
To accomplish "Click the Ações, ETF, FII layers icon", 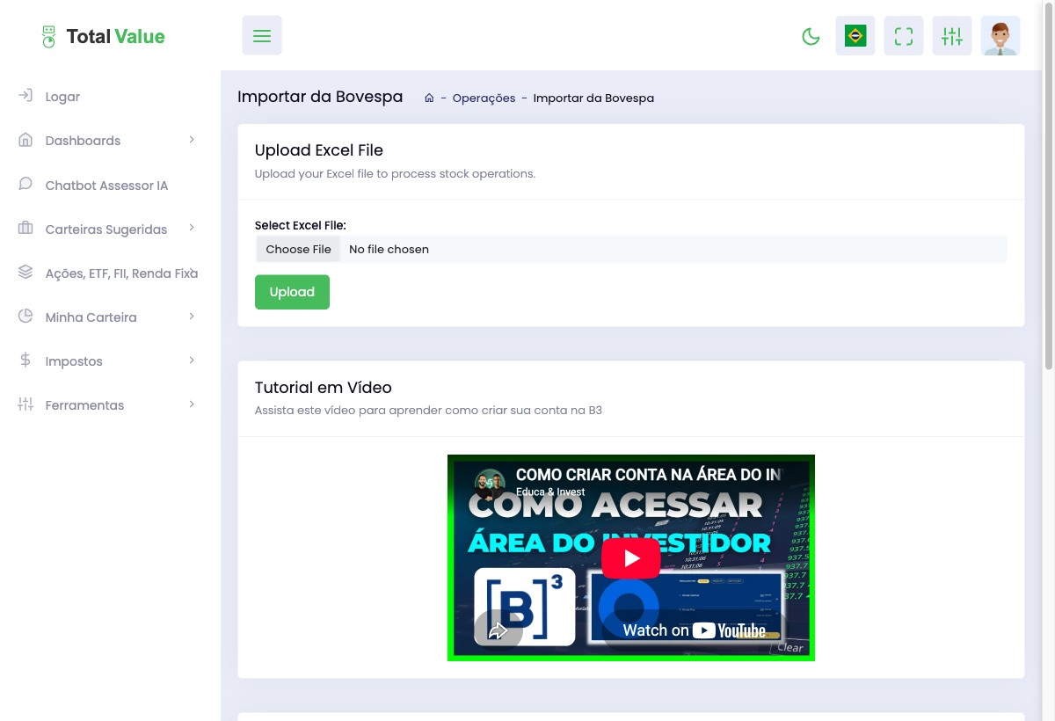I will pyautogui.click(x=25, y=273).
